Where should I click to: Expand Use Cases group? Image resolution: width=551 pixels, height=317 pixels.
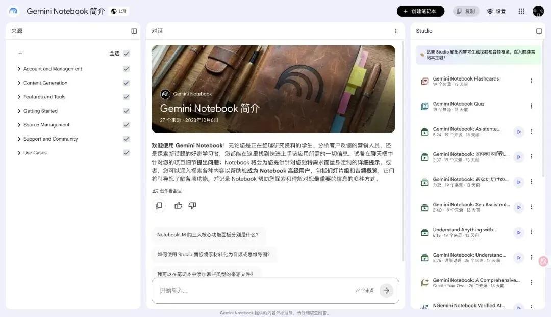pyautogui.click(x=19, y=153)
